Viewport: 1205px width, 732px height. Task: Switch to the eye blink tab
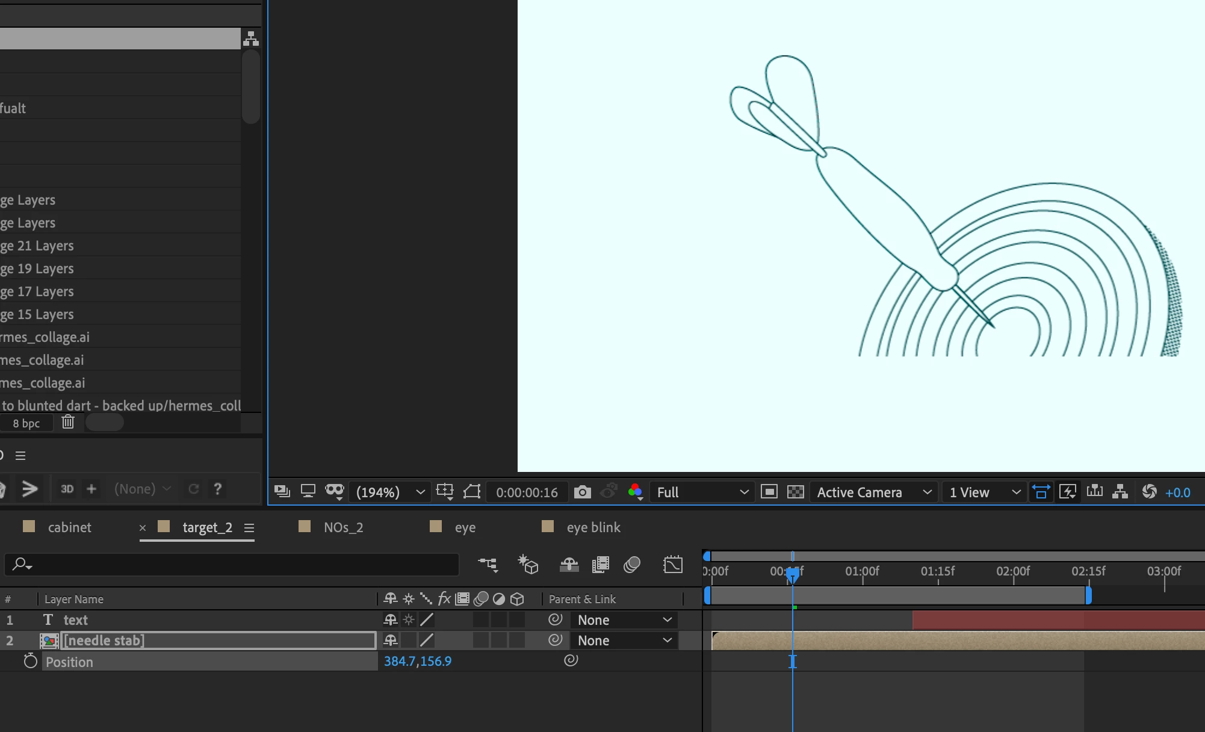(593, 527)
